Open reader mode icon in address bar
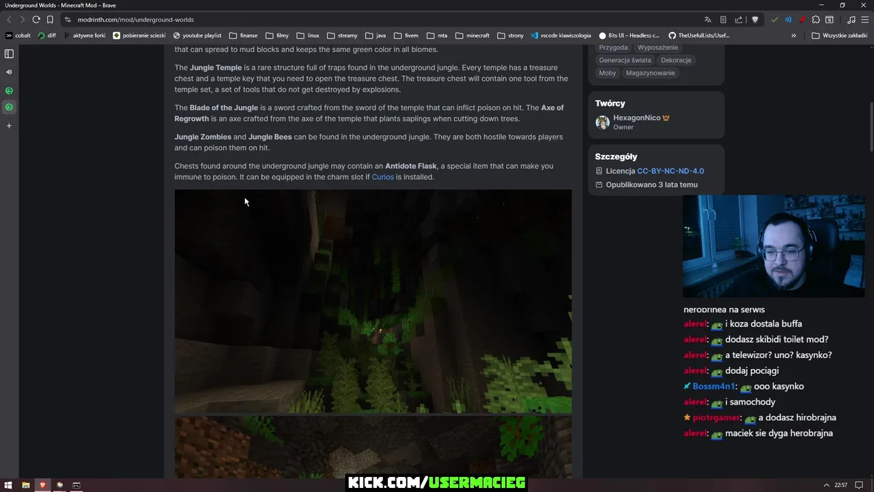874x492 pixels. 722,20
